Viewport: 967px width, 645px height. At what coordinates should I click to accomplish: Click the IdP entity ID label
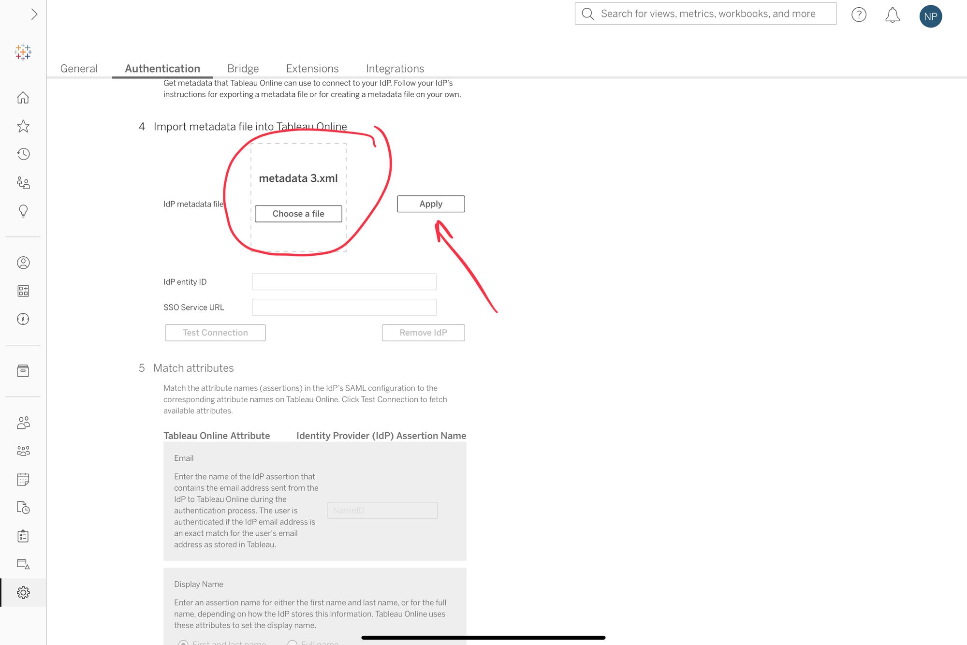185,282
